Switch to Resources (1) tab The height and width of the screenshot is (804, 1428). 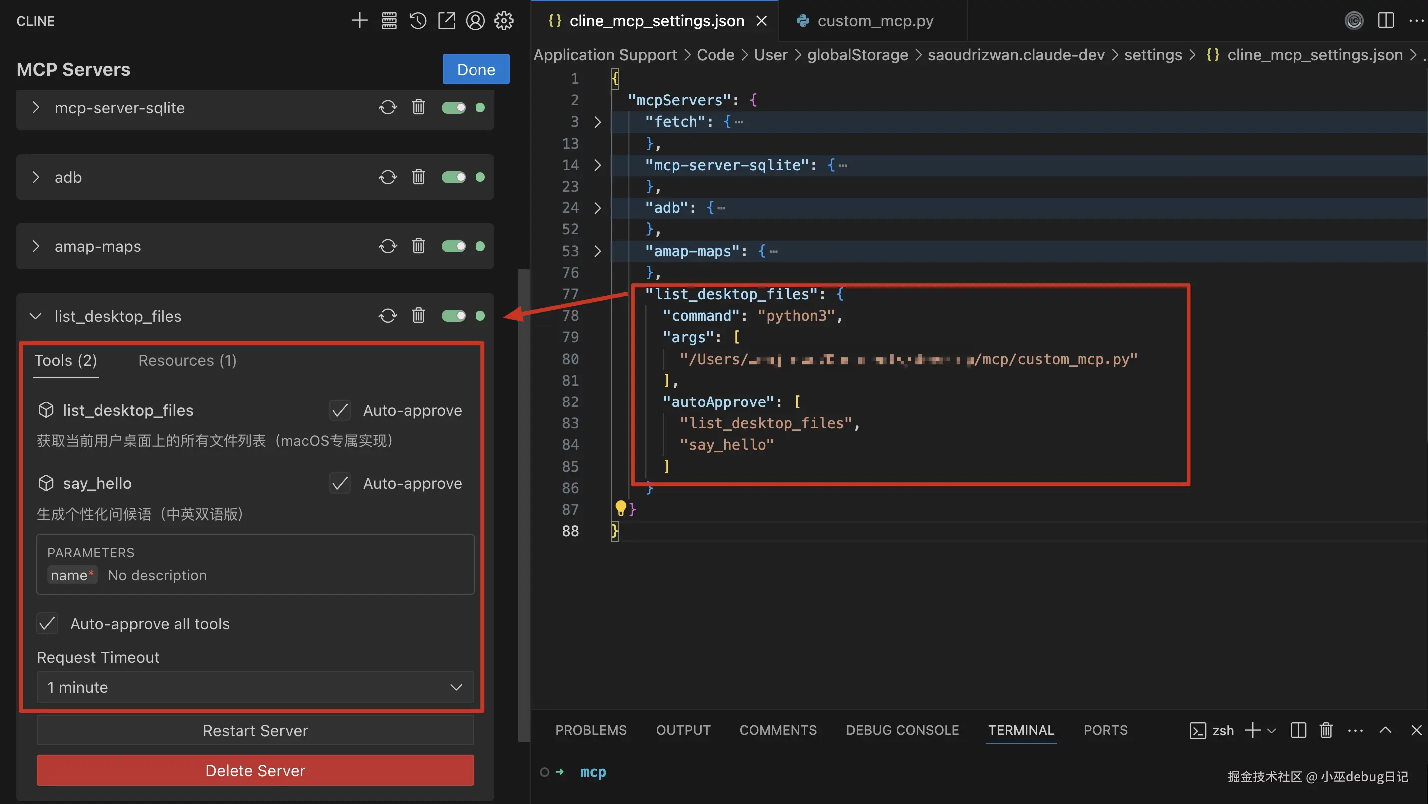click(187, 361)
